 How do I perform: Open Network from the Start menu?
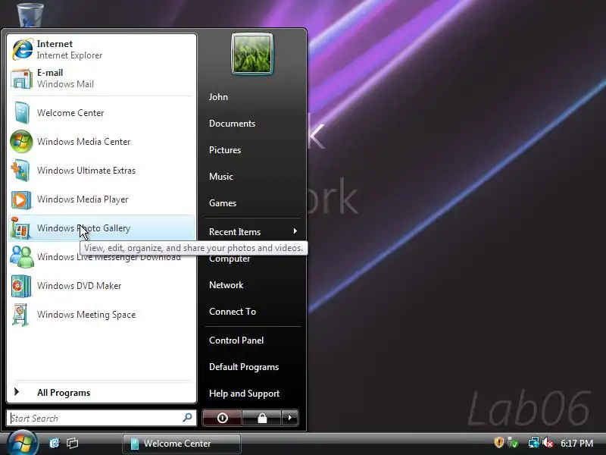point(226,285)
